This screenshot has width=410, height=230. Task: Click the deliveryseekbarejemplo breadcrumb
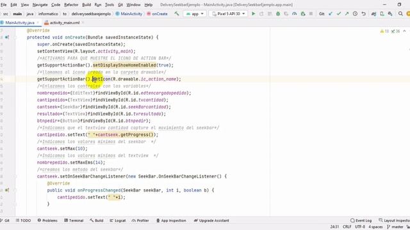tap(91, 13)
